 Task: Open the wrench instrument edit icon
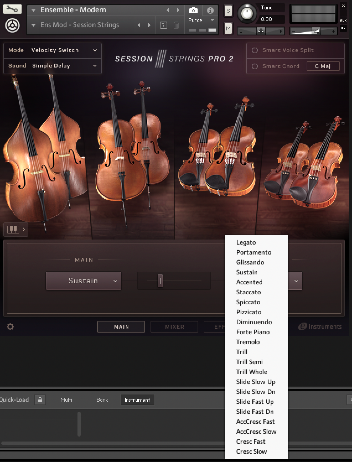pyautogui.click(x=12, y=9)
